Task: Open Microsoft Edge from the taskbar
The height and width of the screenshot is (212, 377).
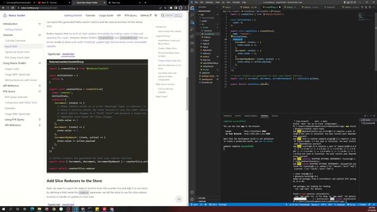Action: pyautogui.click(x=32, y=209)
